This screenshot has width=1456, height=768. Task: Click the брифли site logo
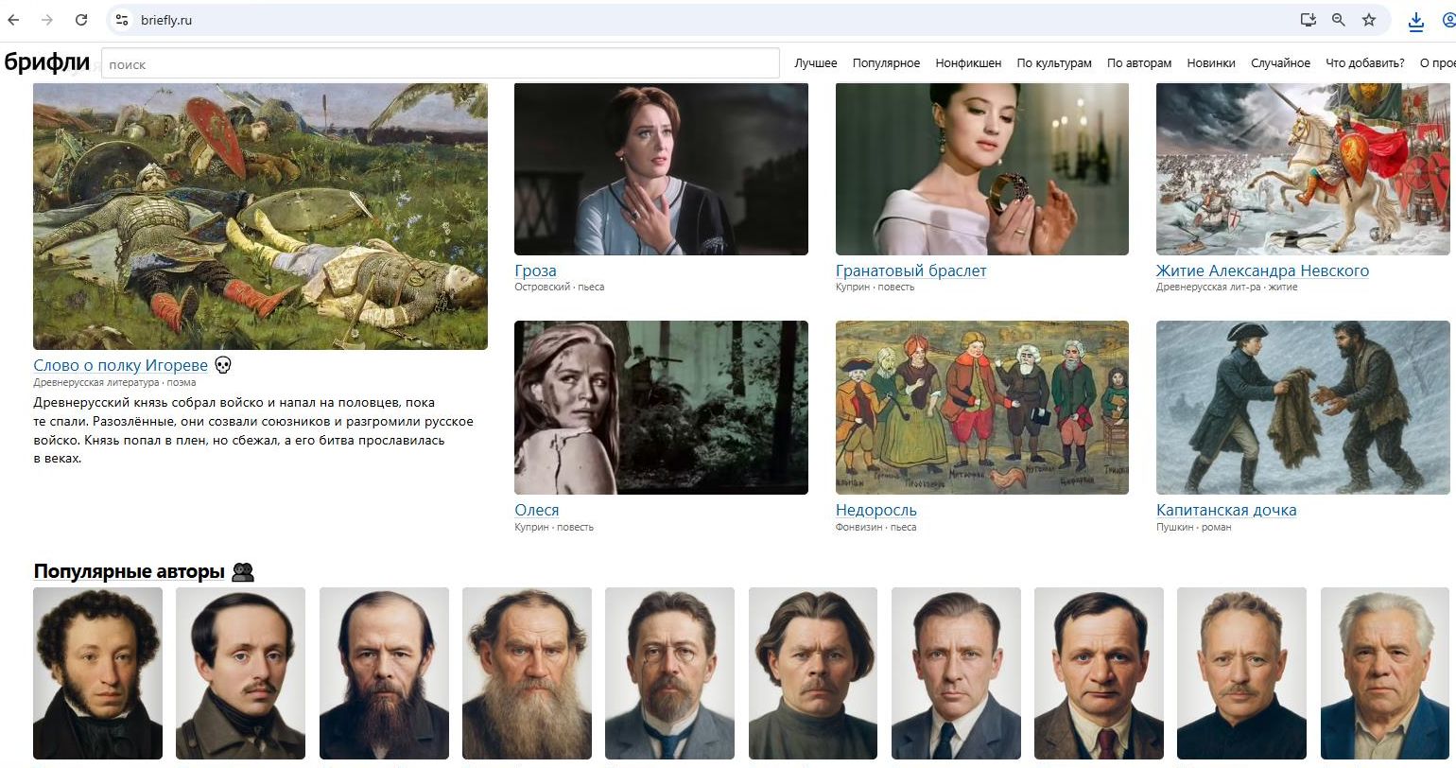(x=47, y=63)
